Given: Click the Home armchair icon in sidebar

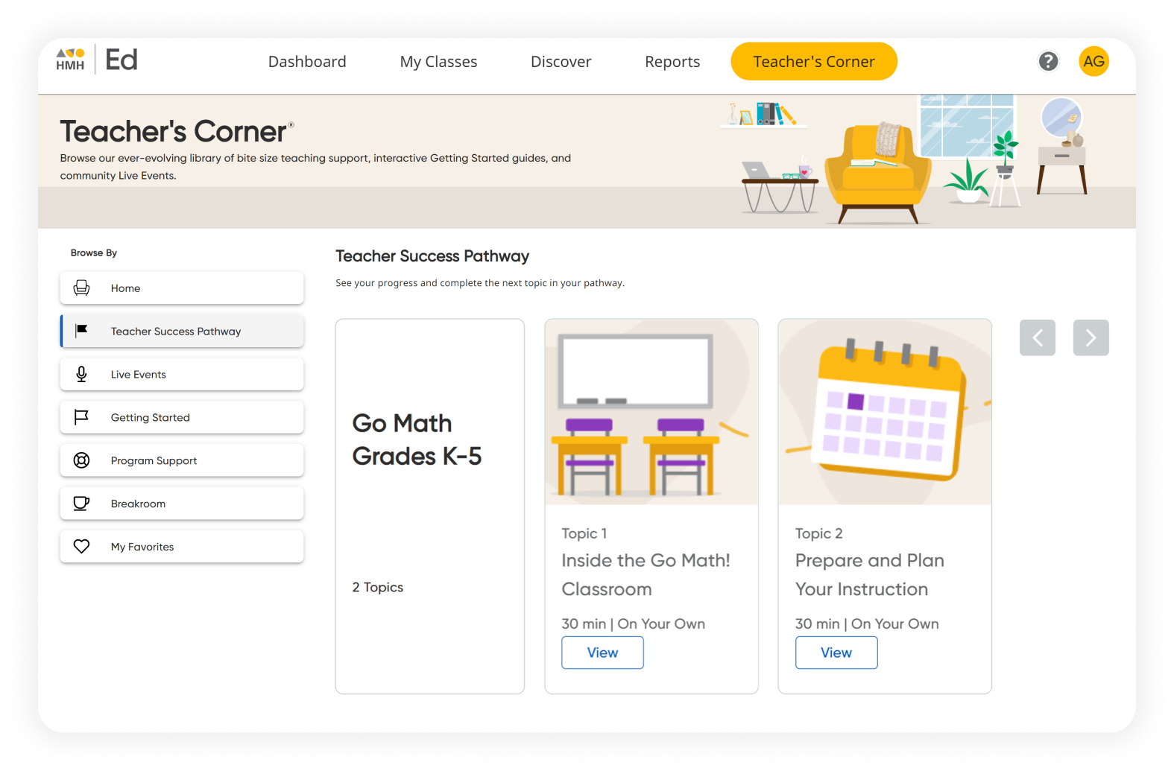Looking at the screenshot, I should tap(82, 288).
